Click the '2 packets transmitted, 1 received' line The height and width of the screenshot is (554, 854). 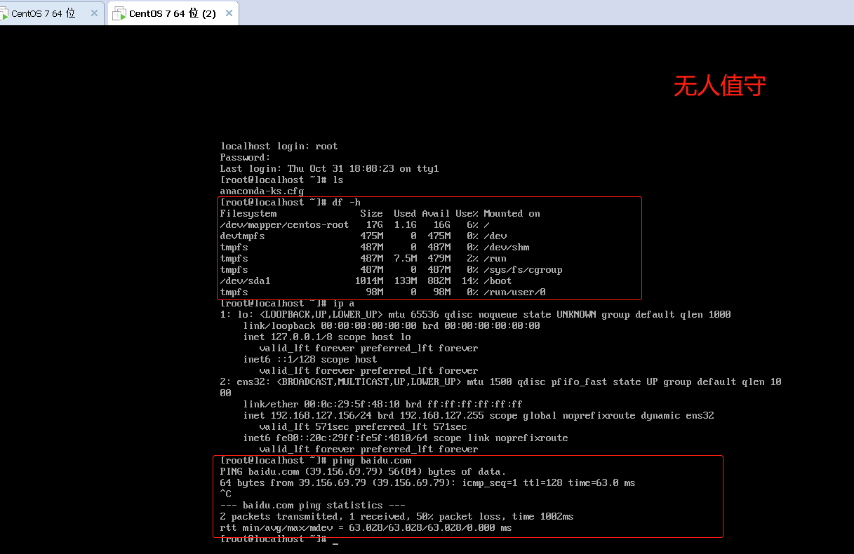[x=396, y=516]
